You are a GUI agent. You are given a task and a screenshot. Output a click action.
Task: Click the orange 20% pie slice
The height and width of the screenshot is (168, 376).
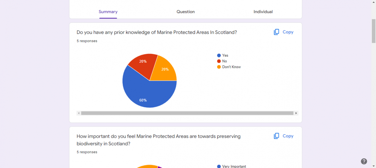(164, 70)
